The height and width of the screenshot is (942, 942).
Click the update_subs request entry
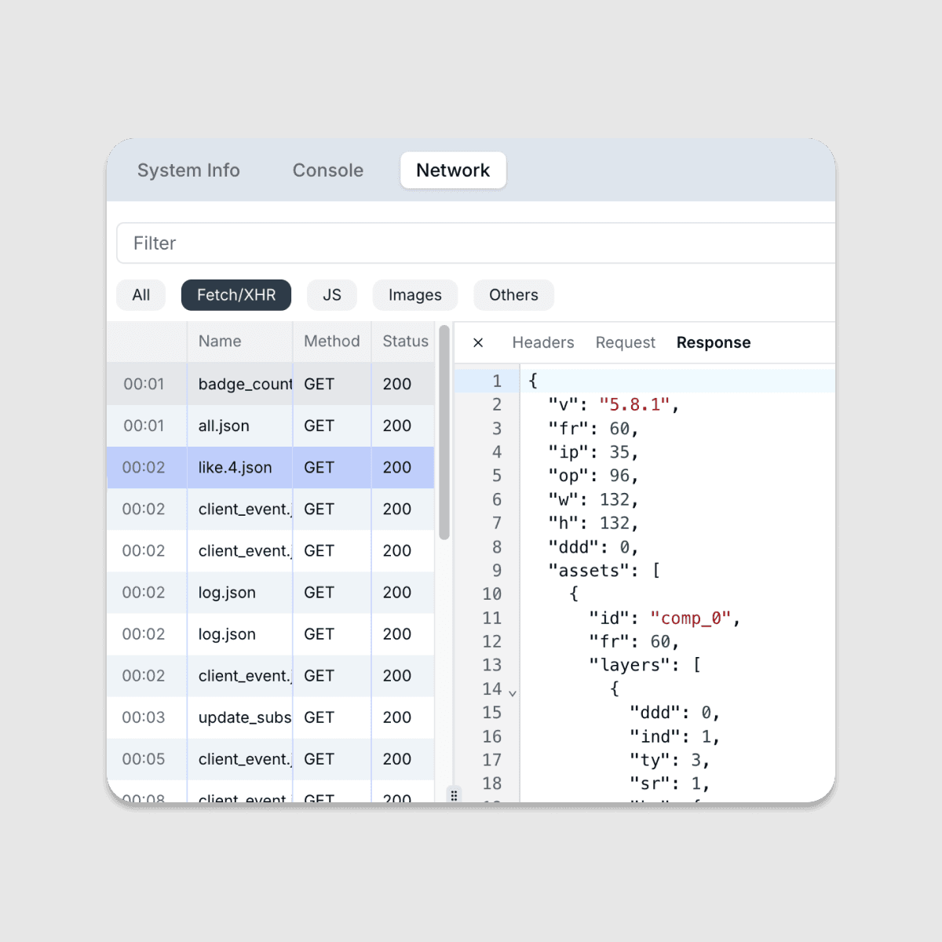244,717
